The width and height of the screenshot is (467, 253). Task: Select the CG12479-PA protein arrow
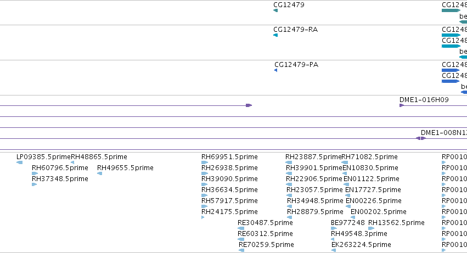[276, 70]
